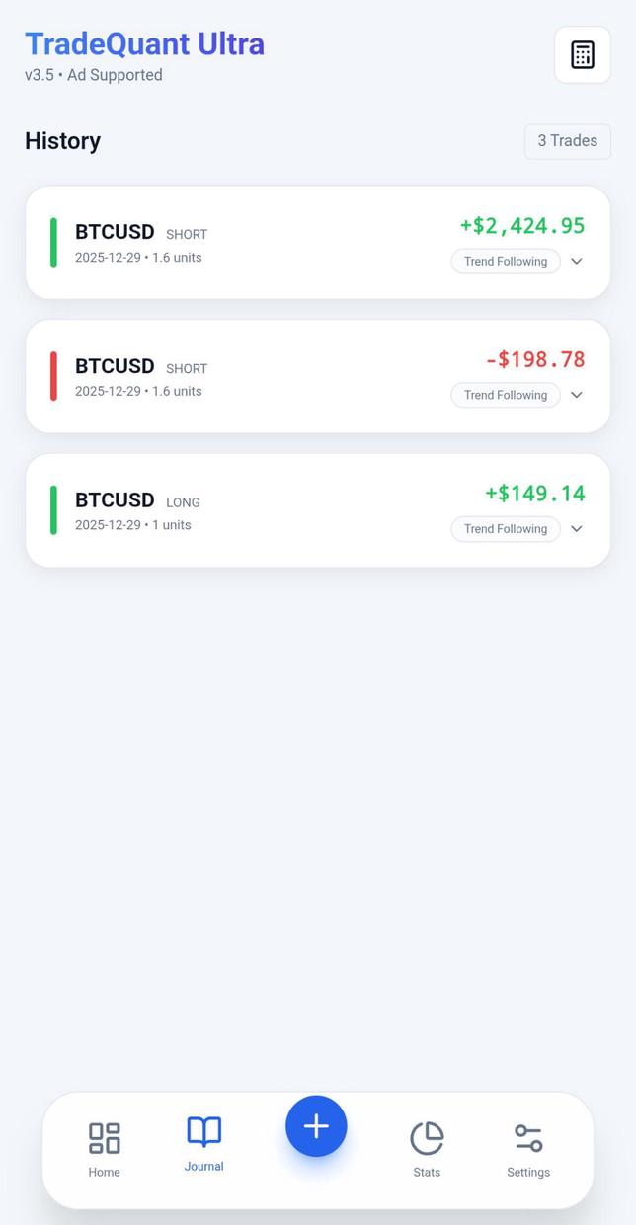Open the Settings sliders icon
The image size is (636, 1225).
tap(527, 1135)
